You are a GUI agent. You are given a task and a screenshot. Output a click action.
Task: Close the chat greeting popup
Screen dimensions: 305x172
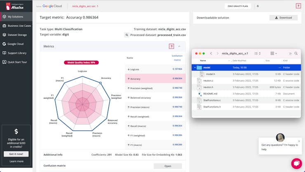[299, 141]
